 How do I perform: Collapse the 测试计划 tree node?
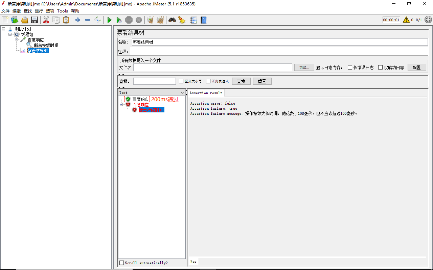tap(3, 29)
